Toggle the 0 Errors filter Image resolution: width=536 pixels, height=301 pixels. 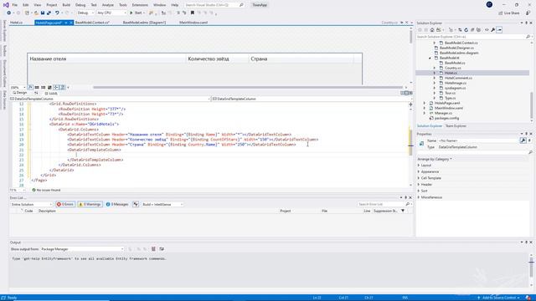pyautogui.click(x=65, y=204)
